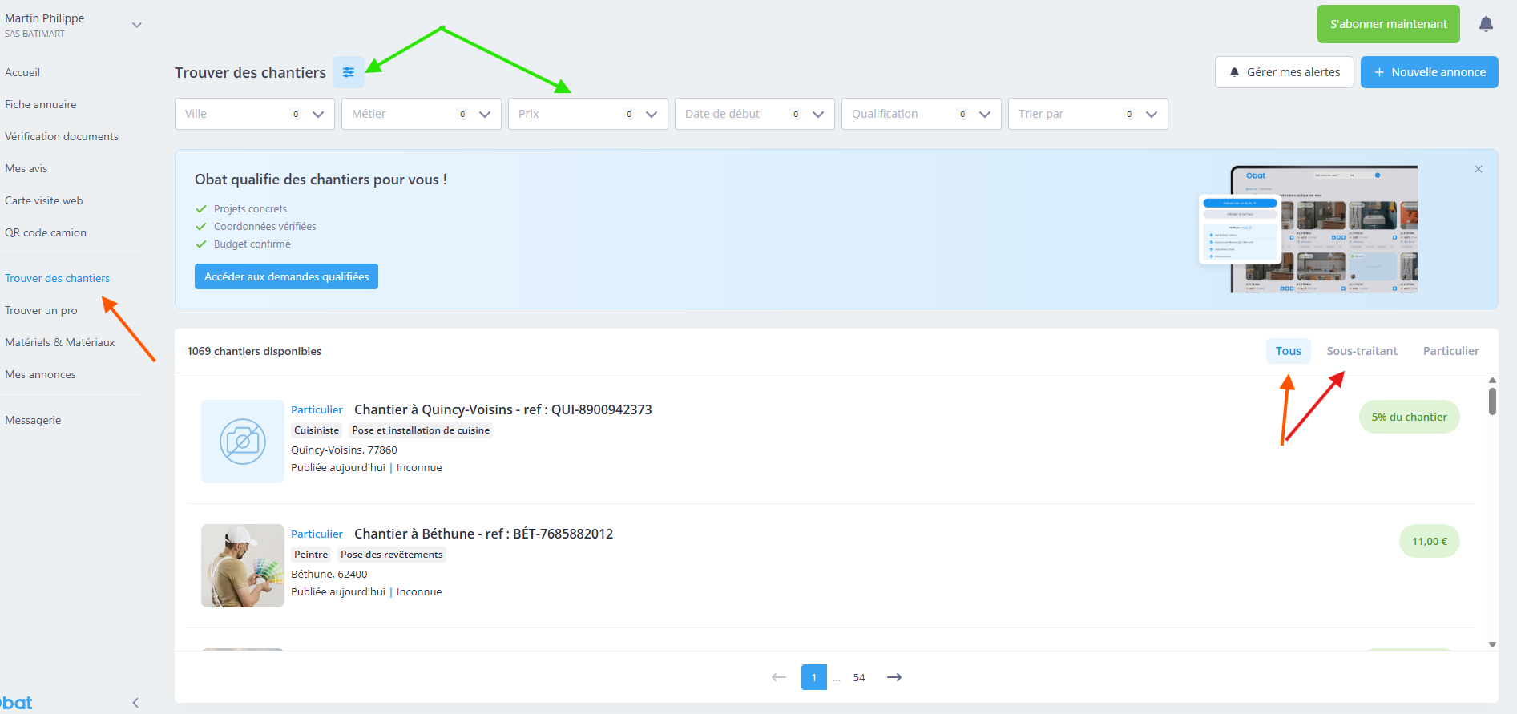Expand the Ville filter dropdown
The image size is (1517, 714).
point(255,114)
